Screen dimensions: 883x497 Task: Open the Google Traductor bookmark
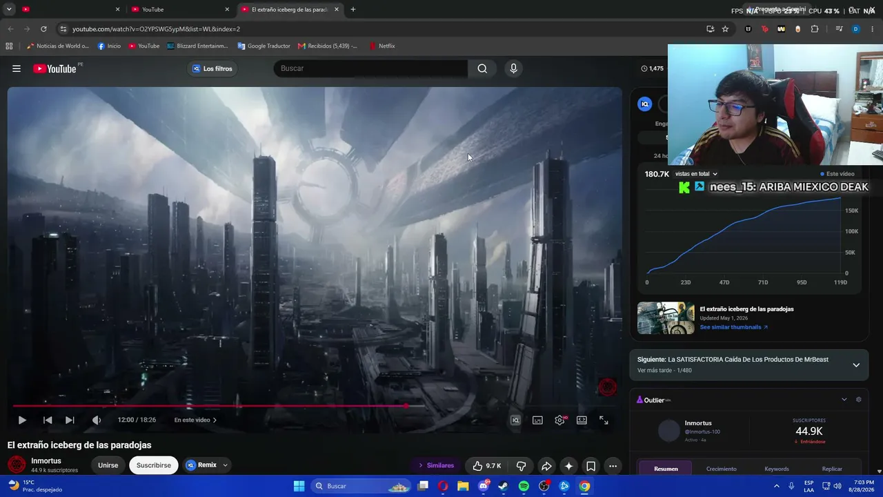[x=264, y=46]
